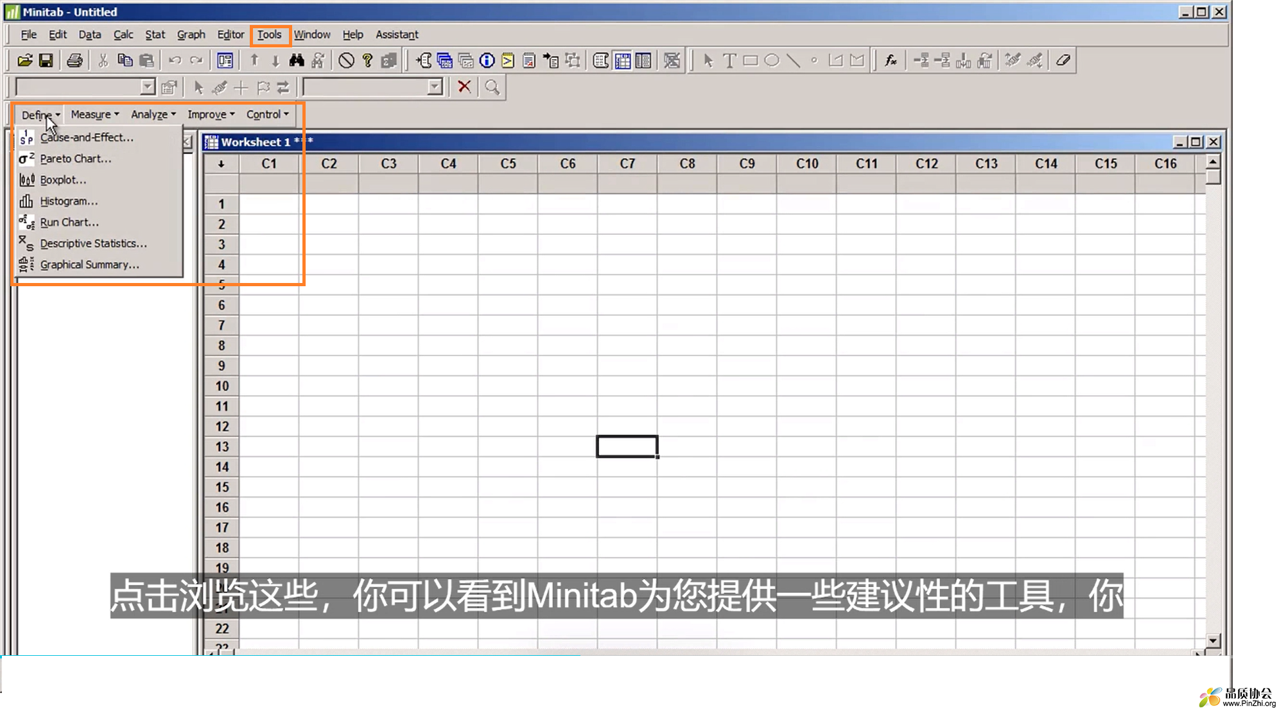This screenshot has width=1279, height=711.
Task: Click the Cut scissors icon
Action: pyautogui.click(x=103, y=60)
